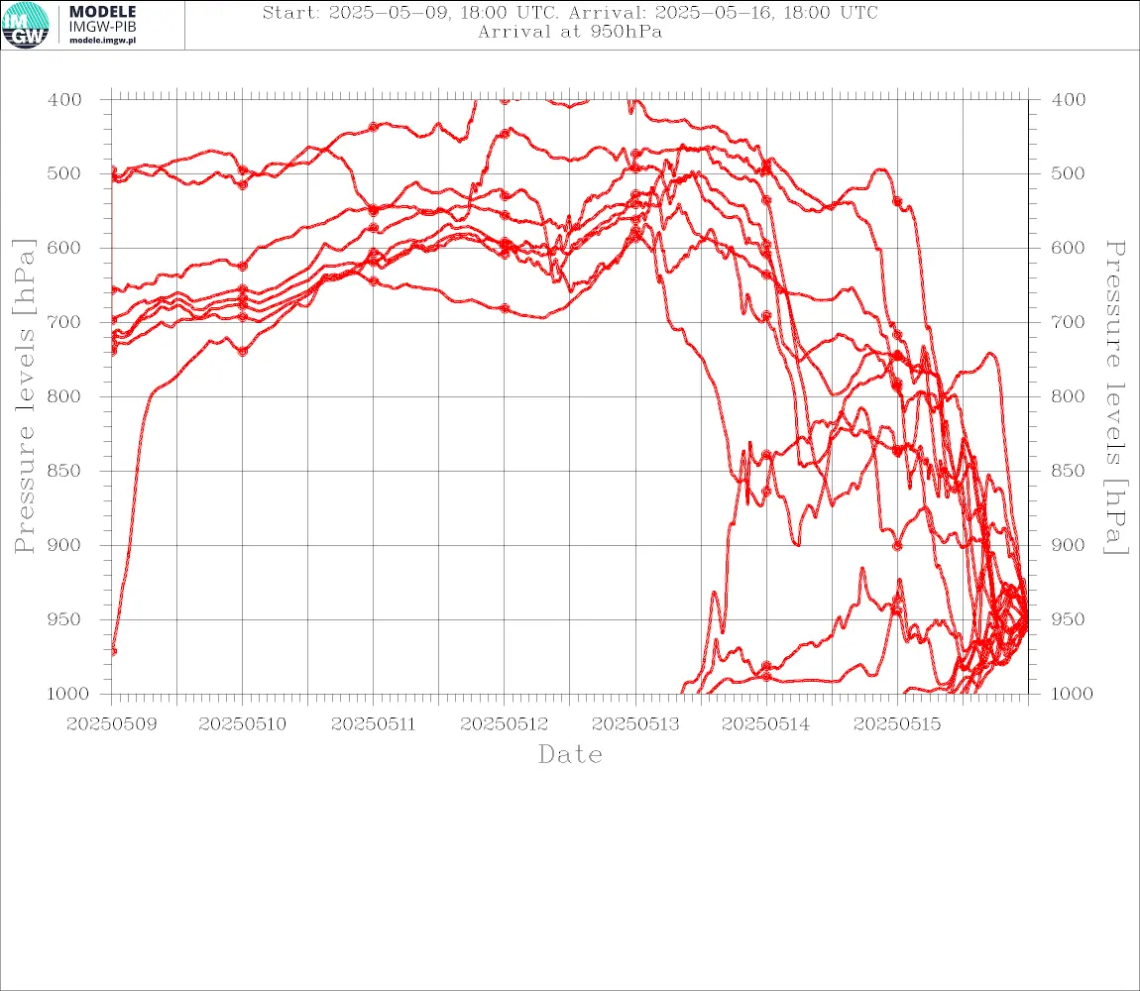Image resolution: width=1140 pixels, height=991 pixels.
Task: Click the x-axis date label 20250514
Action: (765, 724)
